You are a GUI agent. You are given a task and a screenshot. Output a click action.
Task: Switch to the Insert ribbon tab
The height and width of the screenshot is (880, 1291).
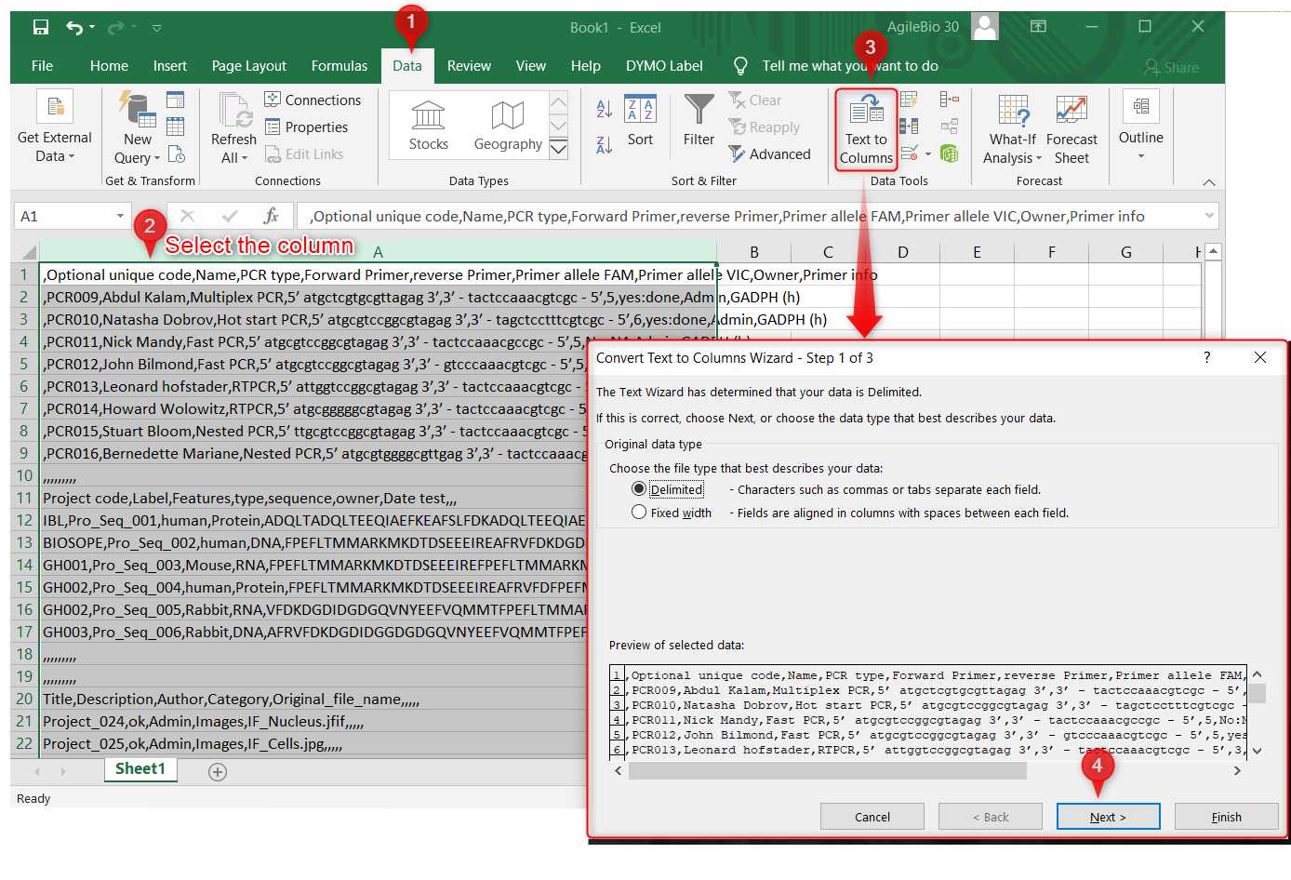[x=170, y=66]
